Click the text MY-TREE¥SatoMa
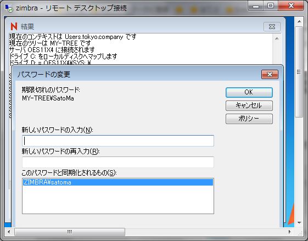The height and width of the screenshot is (241, 308). pyautogui.click(x=48, y=98)
